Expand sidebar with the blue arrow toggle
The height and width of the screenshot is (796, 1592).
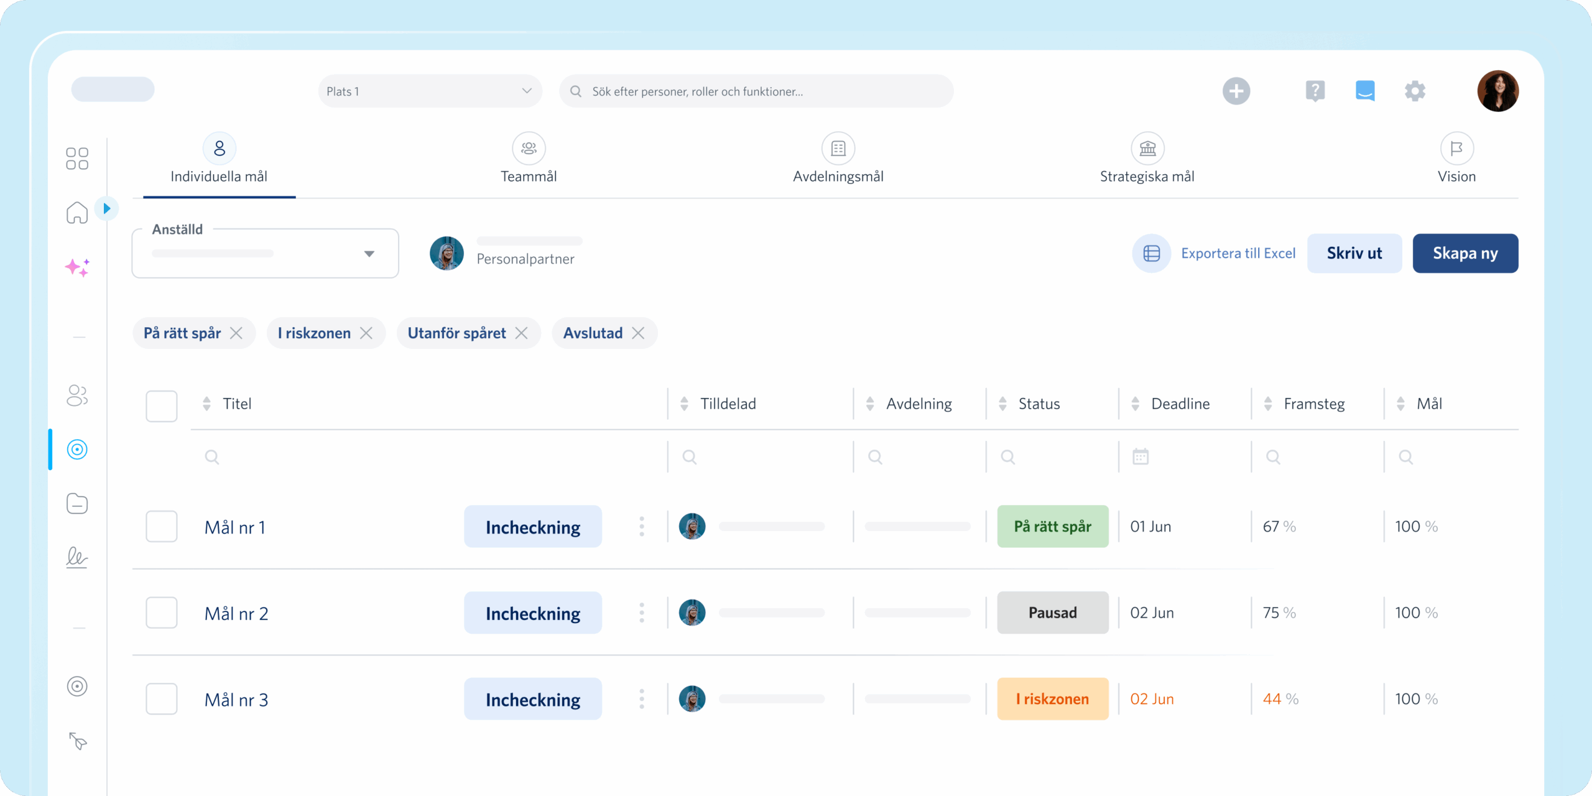click(106, 208)
